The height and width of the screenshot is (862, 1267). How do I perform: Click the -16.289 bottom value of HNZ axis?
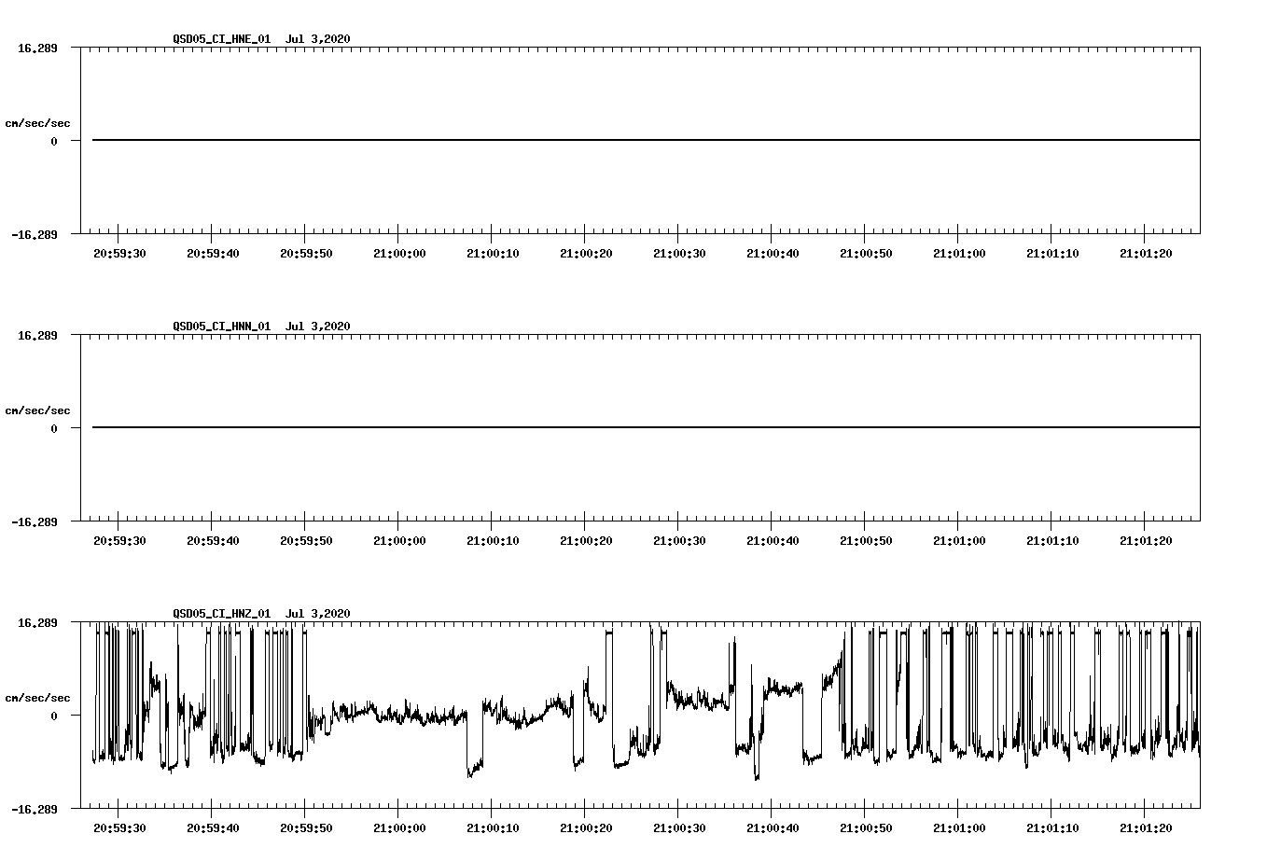[35, 810]
